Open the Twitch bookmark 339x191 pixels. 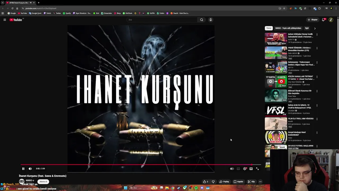coord(47,13)
